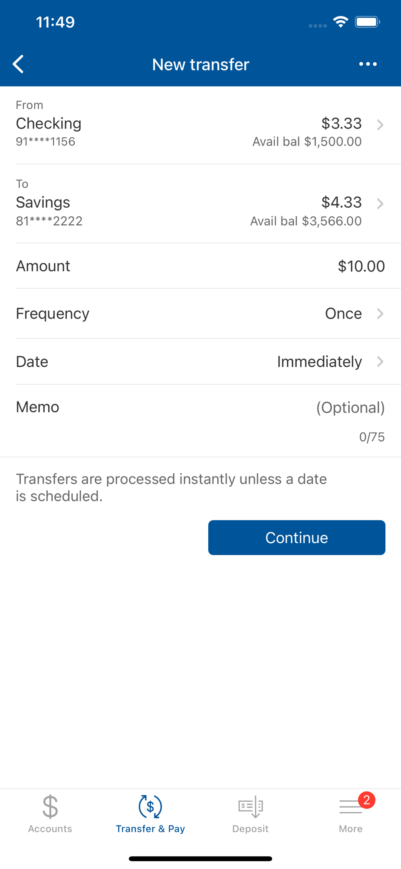The width and height of the screenshot is (401, 869).
Task: Tap the Wi-Fi status icon
Action: click(x=341, y=22)
